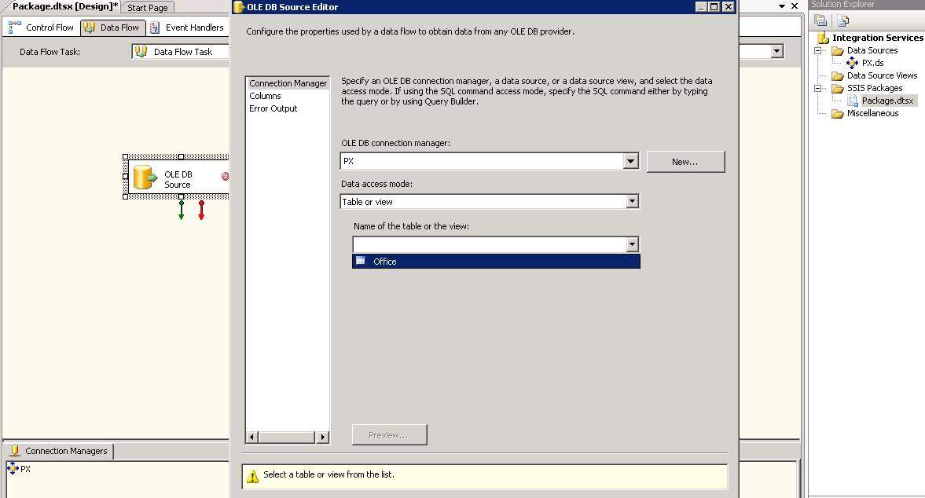This screenshot has height=498, width=925.
Task: Collapse the SSIS Packages folder
Action: tap(817, 87)
